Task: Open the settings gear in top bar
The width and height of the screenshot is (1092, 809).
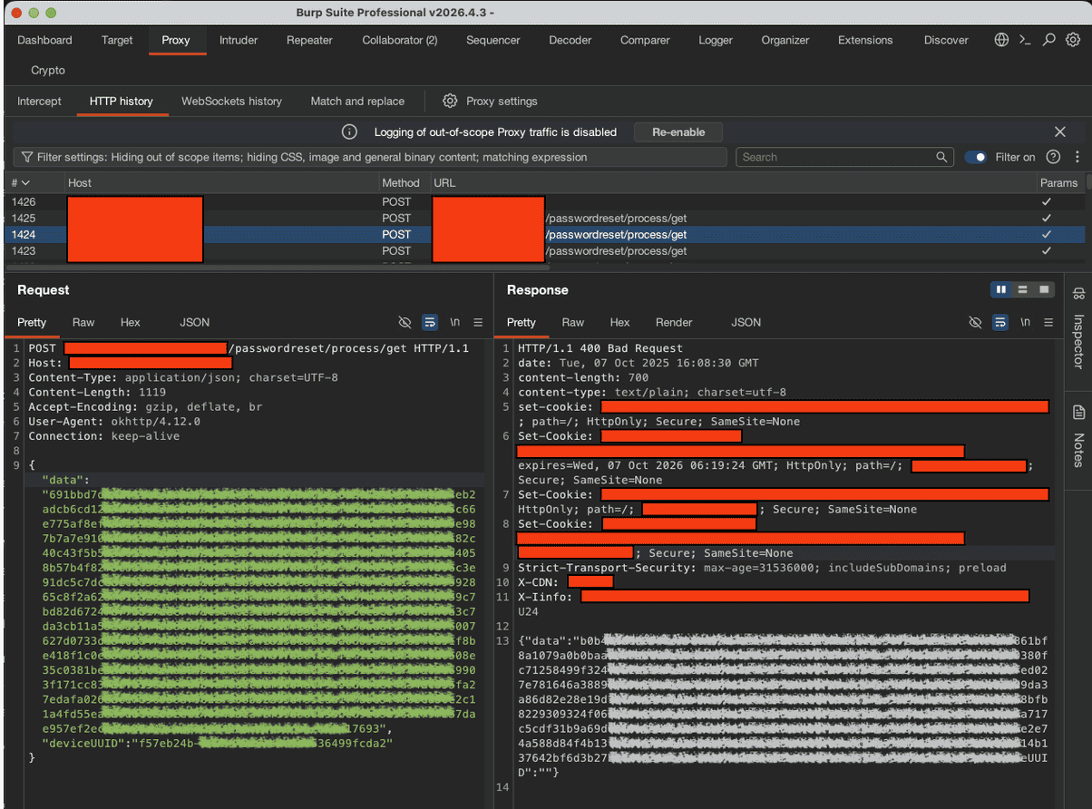Action: click(1072, 40)
